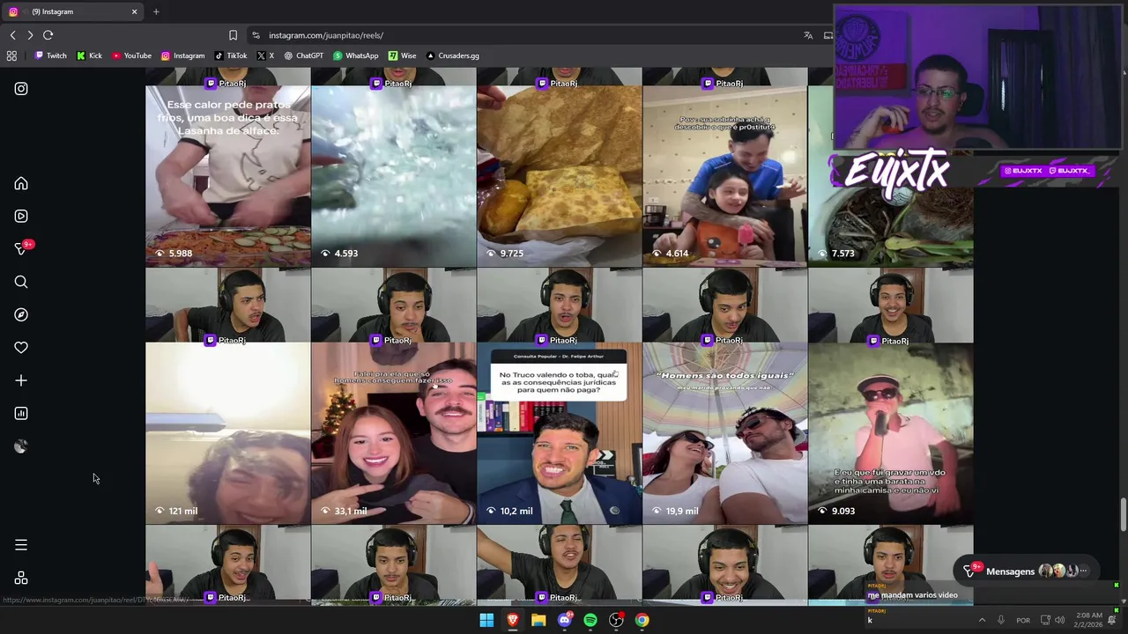Image resolution: width=1128 pixels, height=634 pixels.
Task: Click the Instagram logo in the sidebar
Action: point(21,89)
